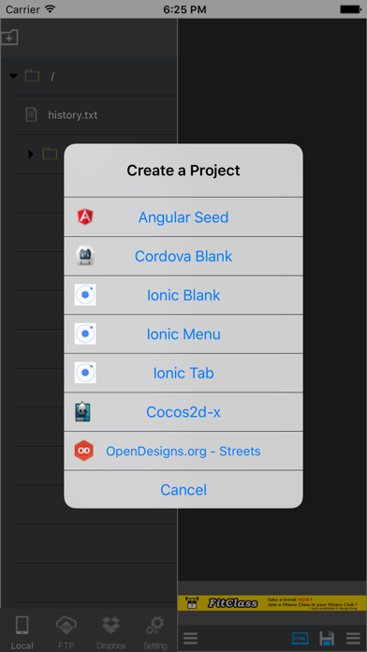Image resolution: width=367 pixels, height=652 pixels.
Task: Cancel the Create a Project dialog
Action: point(183,490)
